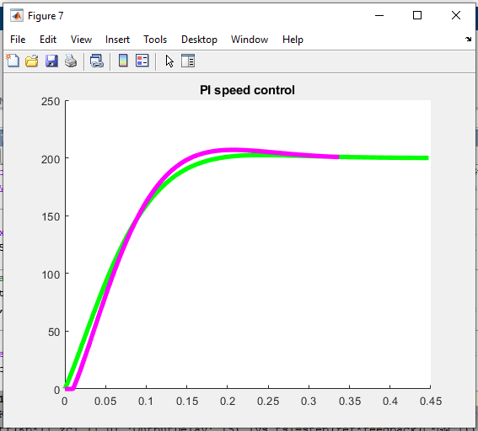This screenshot has height=431, width=478.
Task: Click the 'PI speed control' plot title
Action: [x=247, y=90]
